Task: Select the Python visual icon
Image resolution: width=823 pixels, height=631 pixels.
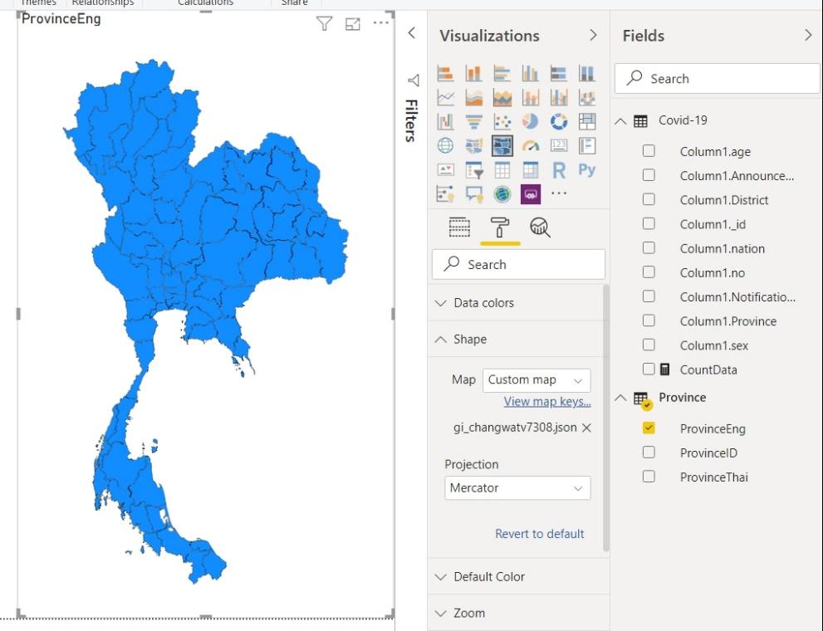Action: tap(587, 169)
